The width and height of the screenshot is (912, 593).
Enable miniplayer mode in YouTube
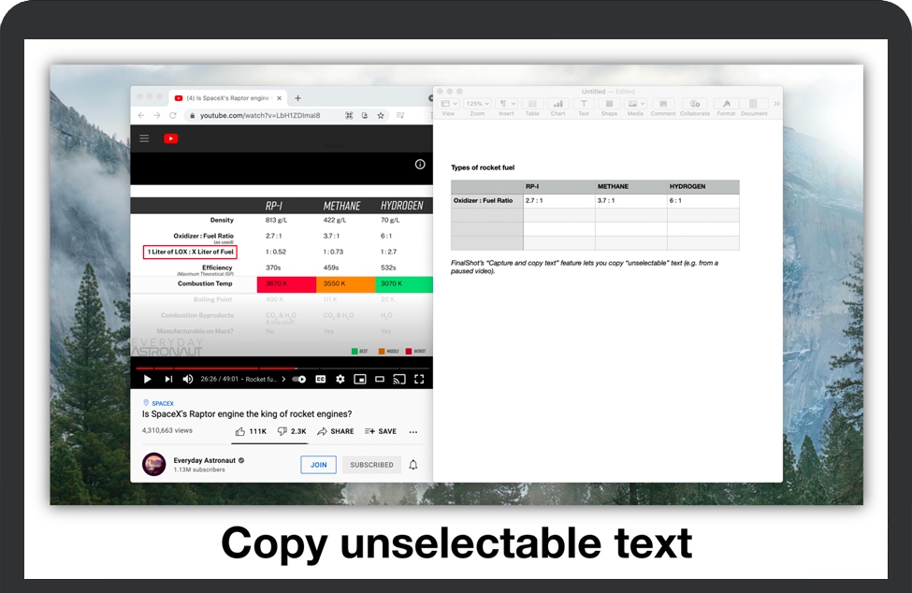(x=360, y=379)
